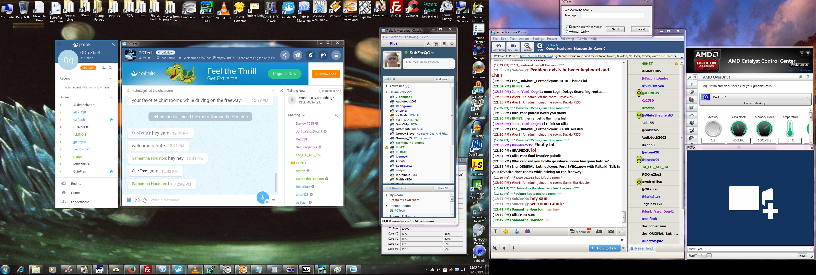Uncheck Whisper Admins checkbox
The image size is (816, 275).
[567, 32]
